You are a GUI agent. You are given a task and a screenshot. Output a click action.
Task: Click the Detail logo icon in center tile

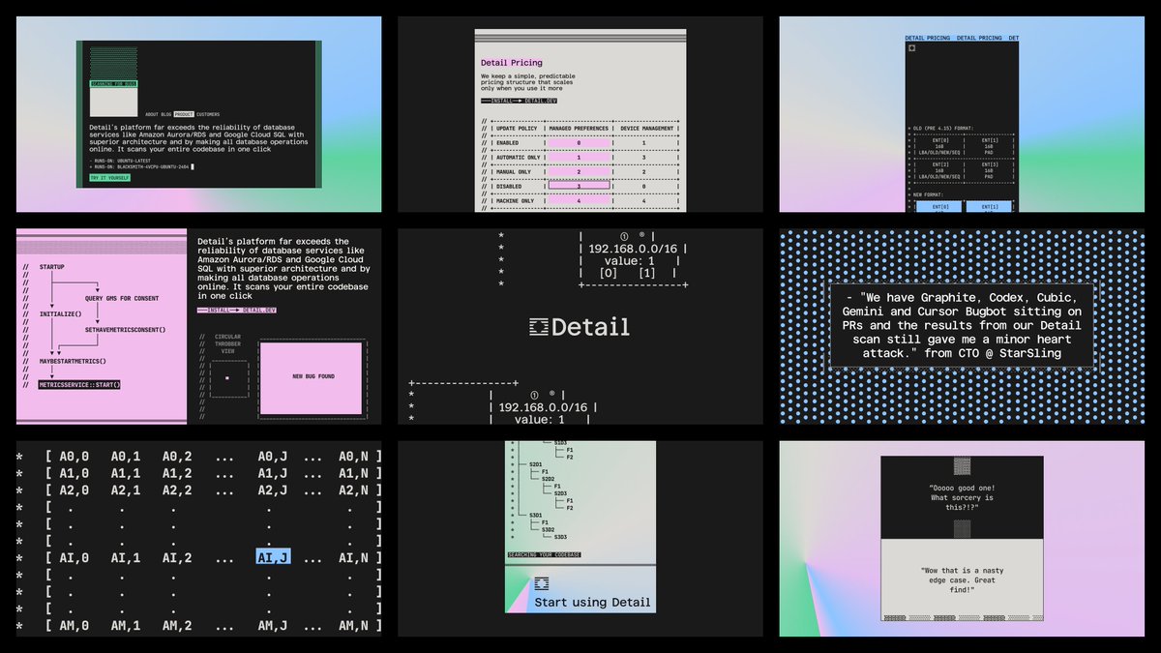pos(538,327)
